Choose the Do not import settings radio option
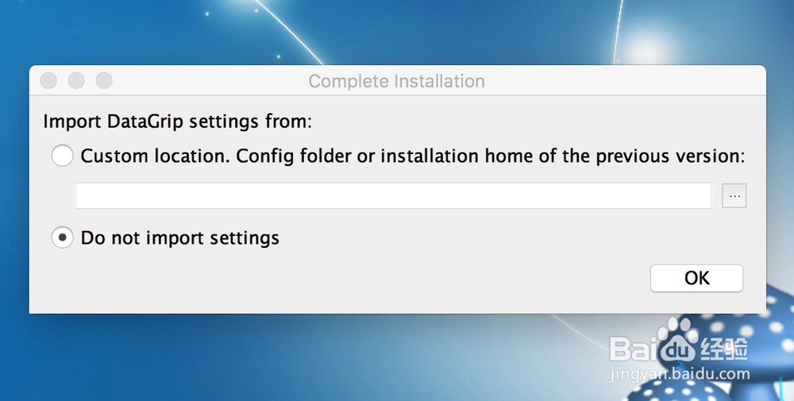Screen dimensions: 794x401 click(62, 237)
